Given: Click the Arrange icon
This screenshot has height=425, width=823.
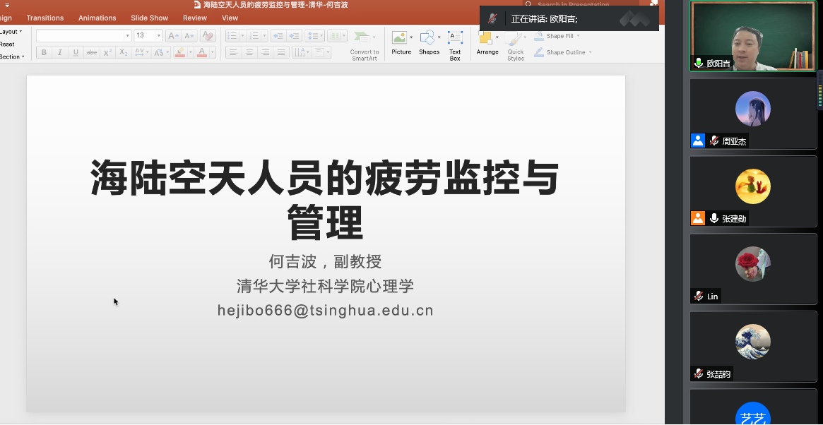Looking at the screenshot, I should (486, 39).
